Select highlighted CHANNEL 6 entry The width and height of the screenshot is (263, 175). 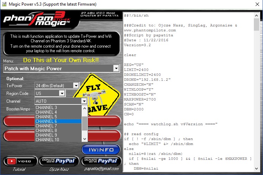58,121
